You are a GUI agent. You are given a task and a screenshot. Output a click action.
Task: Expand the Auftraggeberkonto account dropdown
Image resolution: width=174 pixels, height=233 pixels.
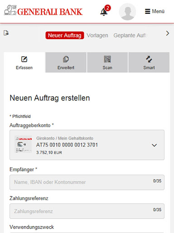(87, 145)
